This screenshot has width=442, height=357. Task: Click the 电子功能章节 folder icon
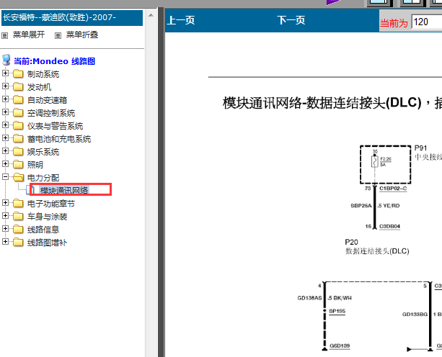coord(18,203)
